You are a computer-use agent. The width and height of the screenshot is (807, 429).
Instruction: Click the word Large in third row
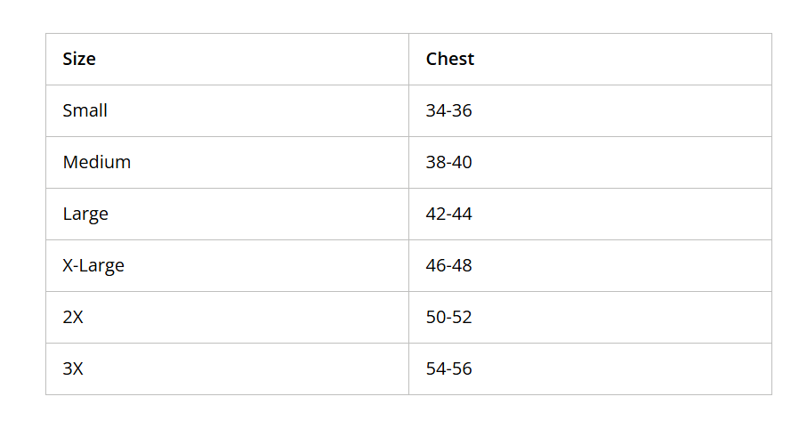click(85, 214)
